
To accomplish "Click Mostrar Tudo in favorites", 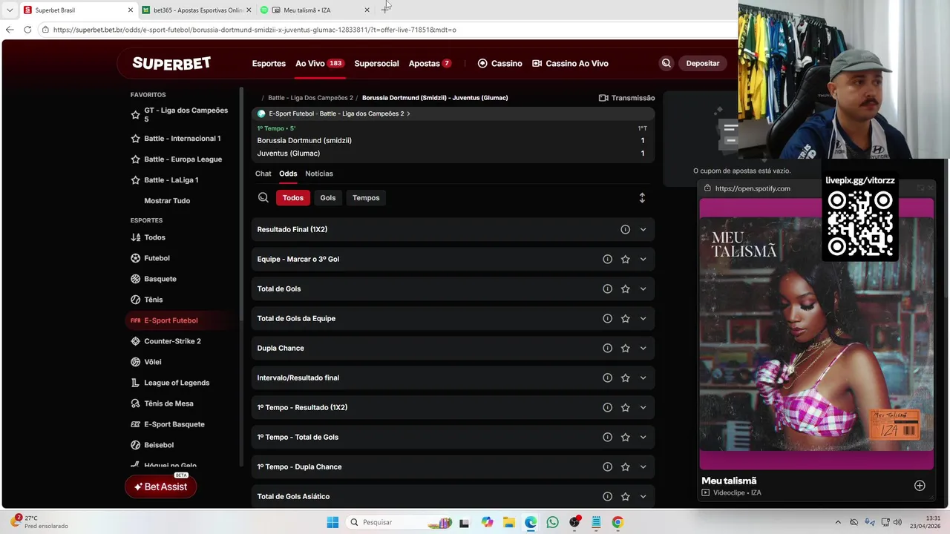I will [x=167, y=201].
